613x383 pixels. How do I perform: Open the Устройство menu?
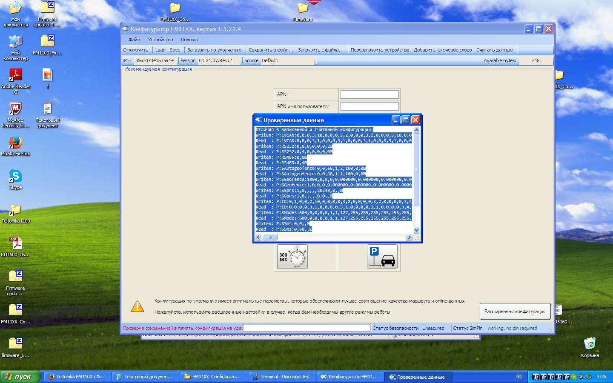point(160,40)
